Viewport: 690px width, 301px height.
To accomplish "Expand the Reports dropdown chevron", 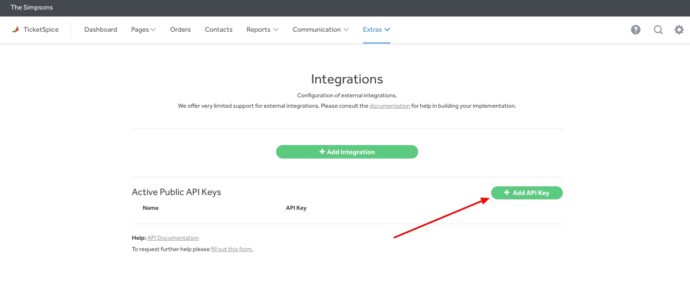I will [276, 30].
